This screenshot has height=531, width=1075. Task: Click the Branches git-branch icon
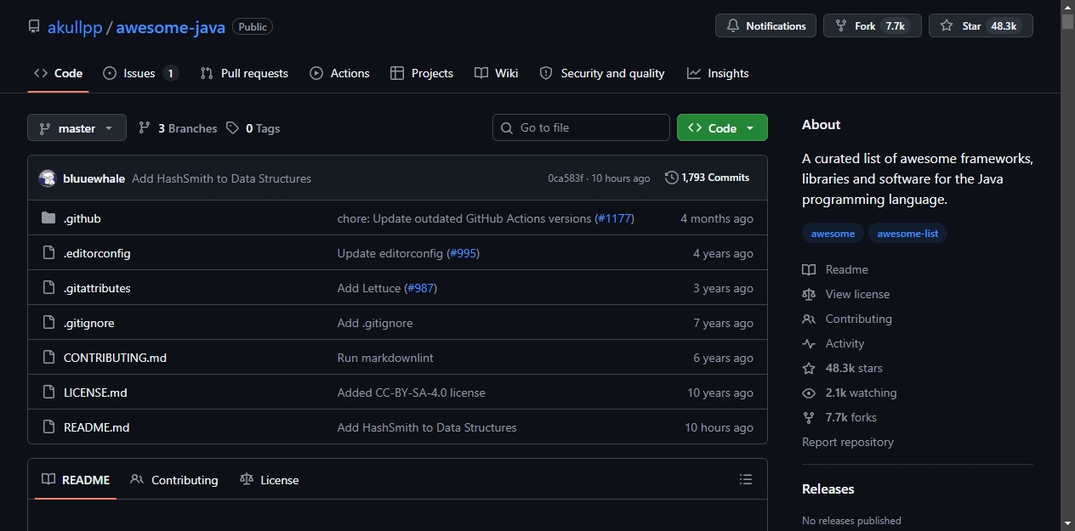[145, 128]
